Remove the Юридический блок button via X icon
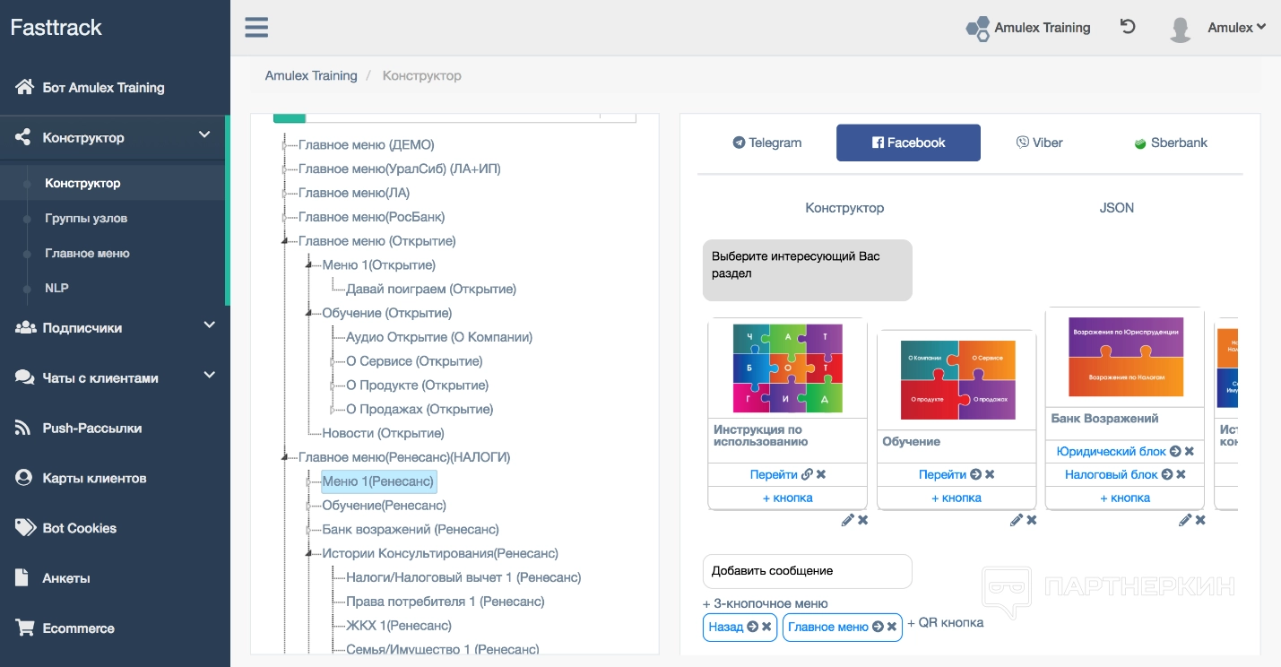1281x667 pixels. click(x=1190, y=451)
